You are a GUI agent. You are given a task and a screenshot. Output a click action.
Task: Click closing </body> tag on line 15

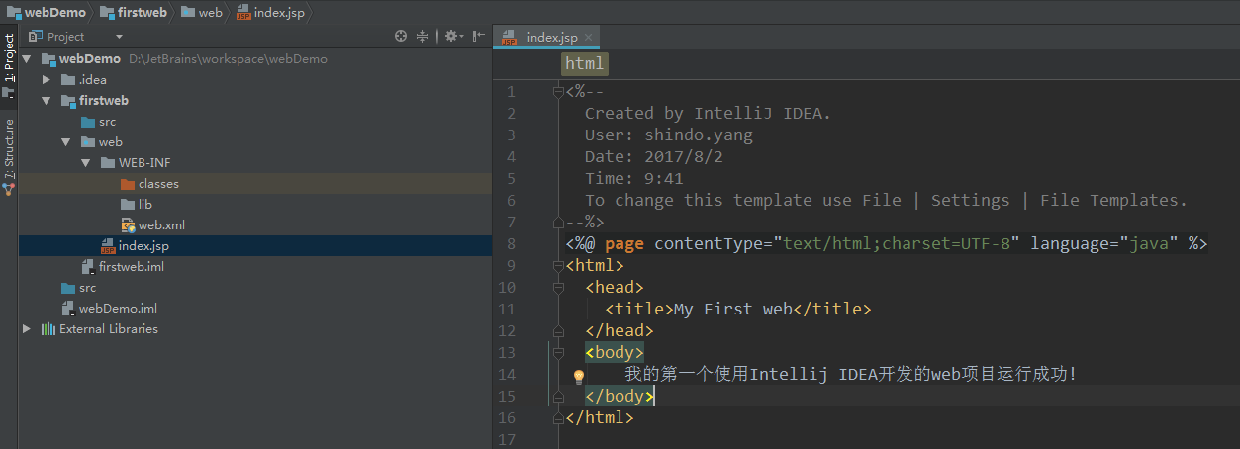[620, 396]
